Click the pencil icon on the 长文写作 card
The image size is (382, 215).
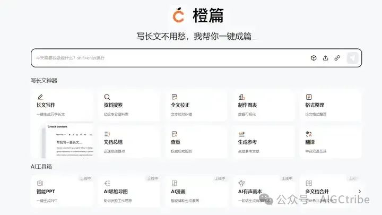[x=40, y=97]
